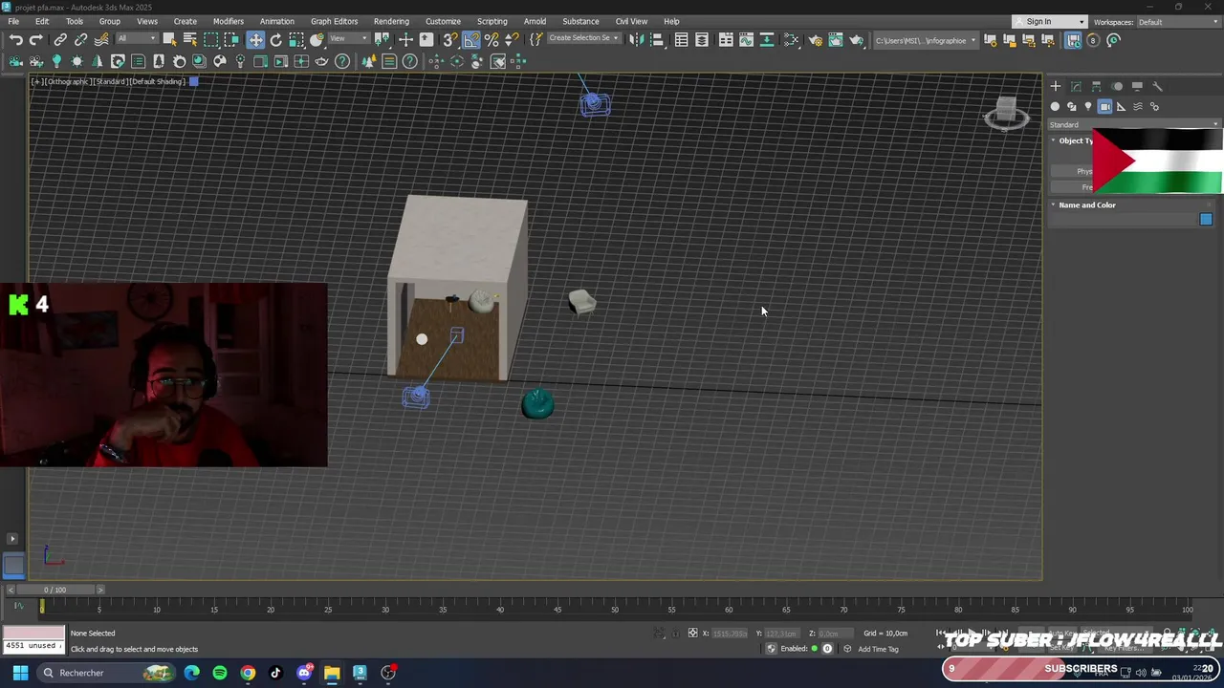Click the [Default Shading] viewport label

[x=158, y=81]
